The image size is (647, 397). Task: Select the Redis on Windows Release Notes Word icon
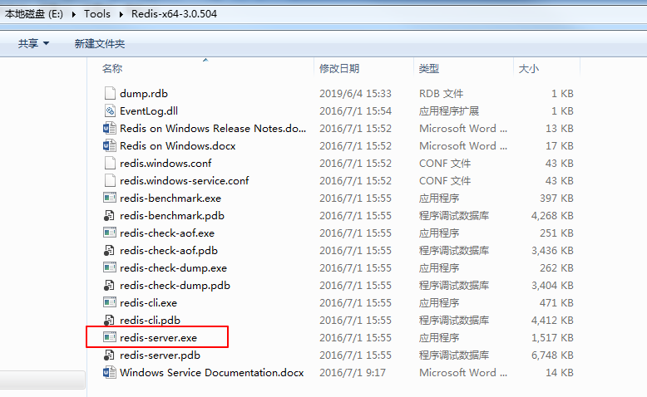[x=109, y=128]
